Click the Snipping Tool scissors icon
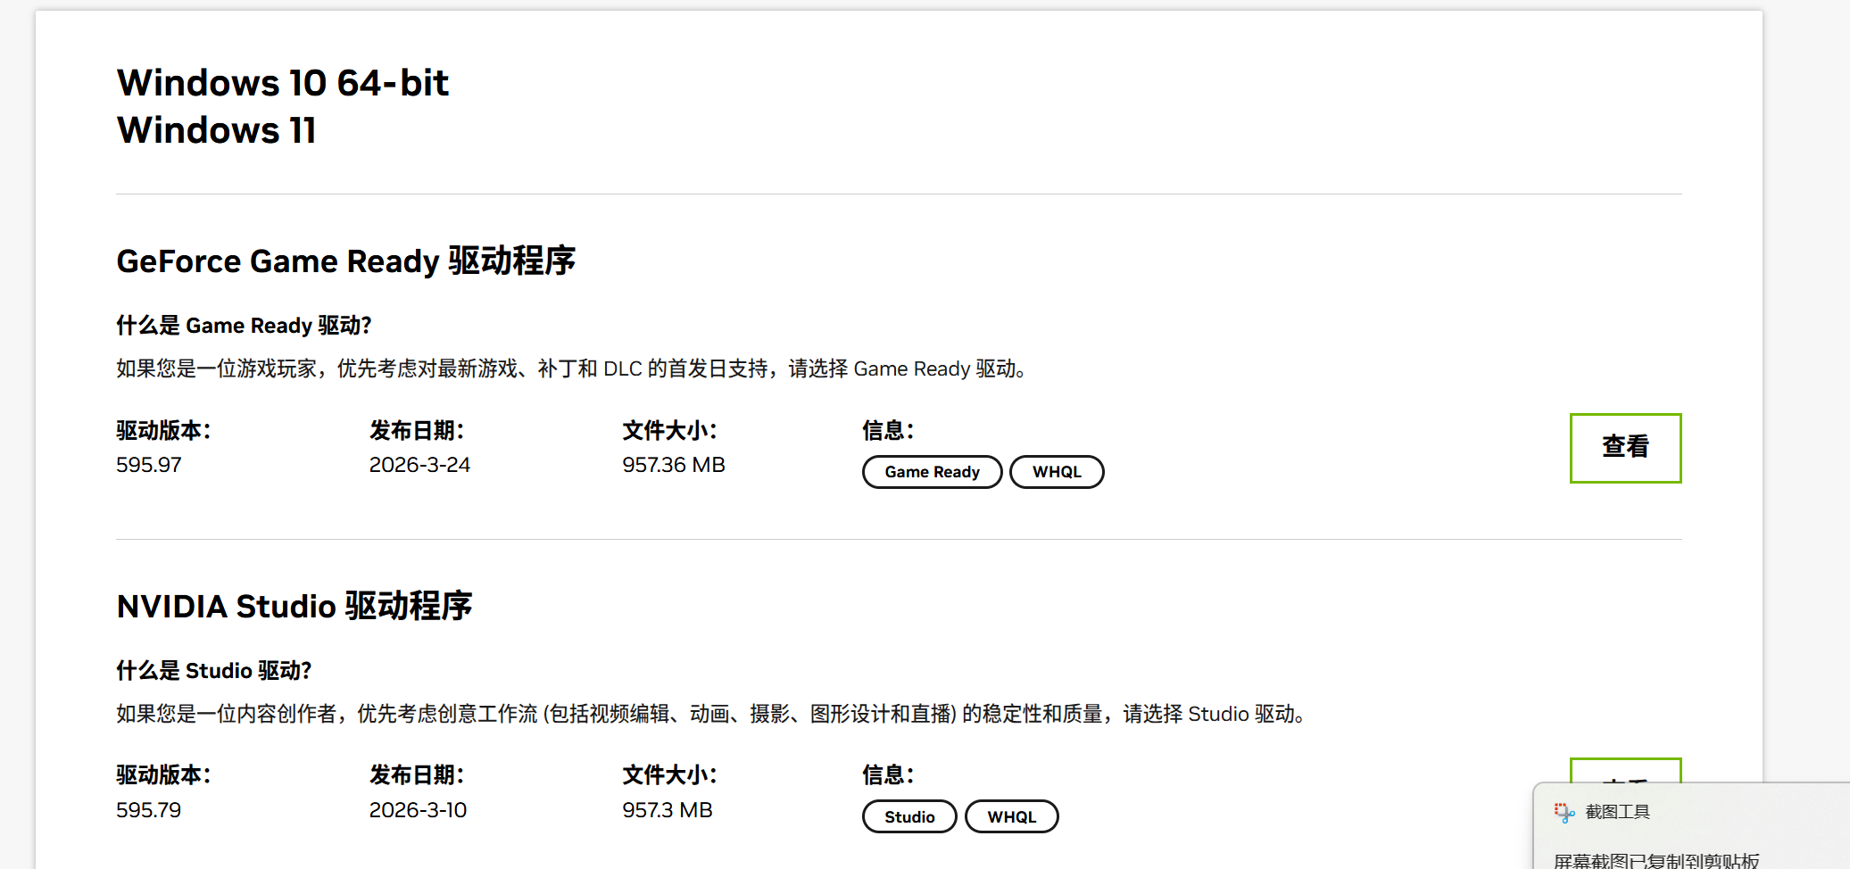This screenshot has width=1850, height=869. coord(1564,812)
